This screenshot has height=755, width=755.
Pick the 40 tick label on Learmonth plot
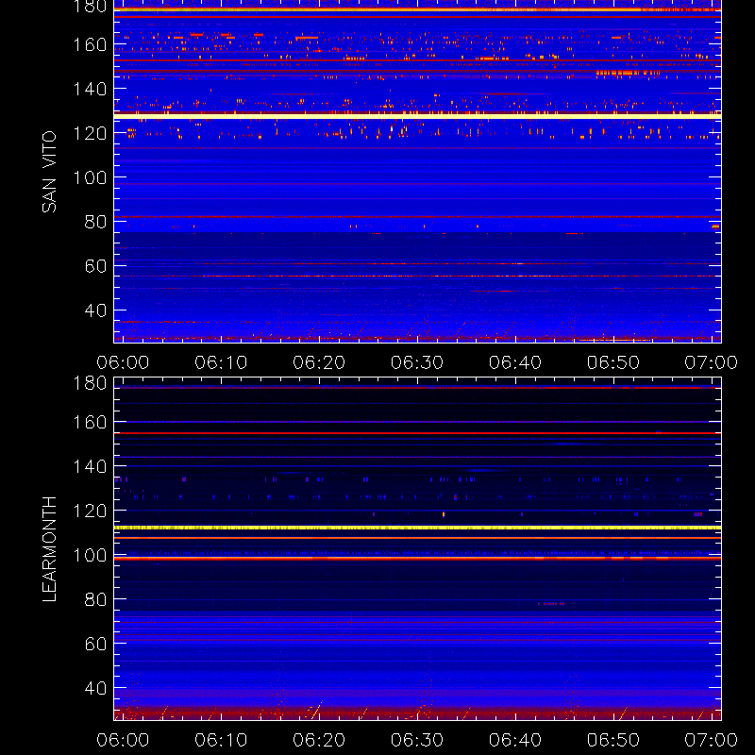(95, 688)
